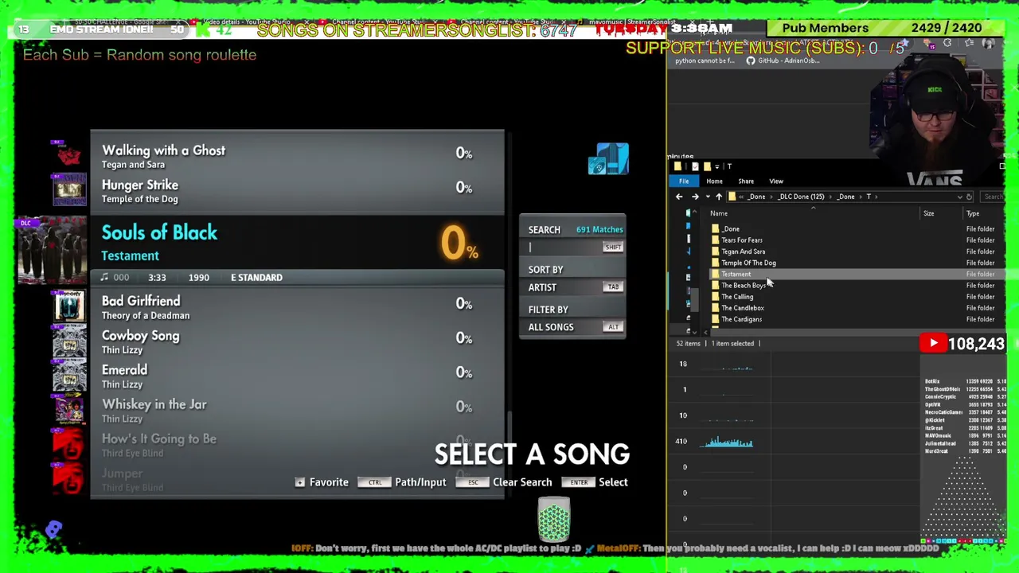Click the purple creature icon at bottom left
This screenshot has width=1019, height=573.
pos(53,528)
